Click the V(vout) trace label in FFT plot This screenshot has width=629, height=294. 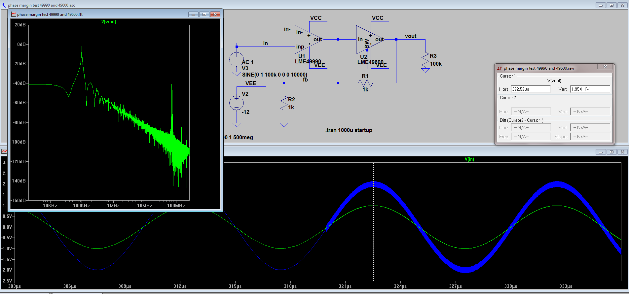click(108, 22)
